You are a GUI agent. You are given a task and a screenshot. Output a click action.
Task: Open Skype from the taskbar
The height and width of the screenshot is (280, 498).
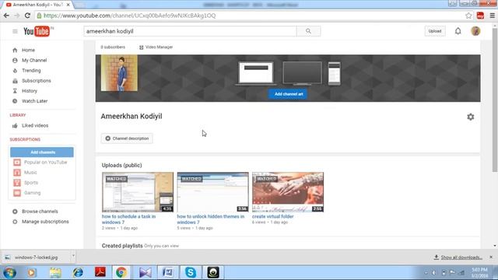tap(191, 272)
